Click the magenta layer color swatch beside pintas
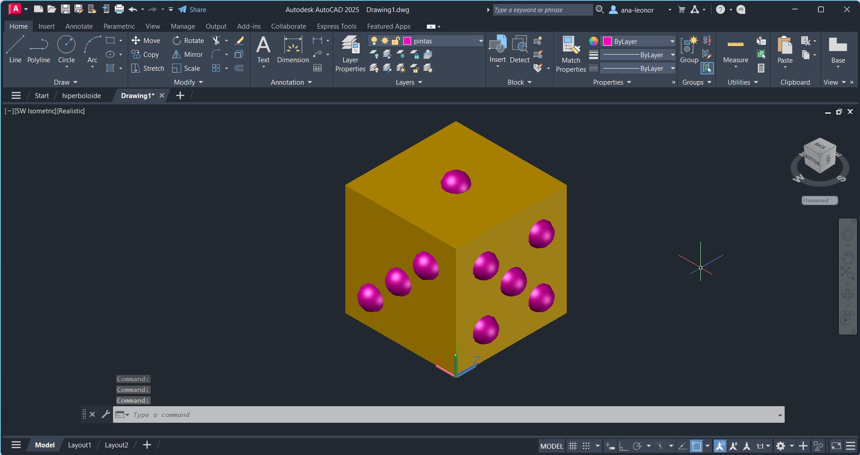Screen dimensions: 860x455 tap(407, 41)
